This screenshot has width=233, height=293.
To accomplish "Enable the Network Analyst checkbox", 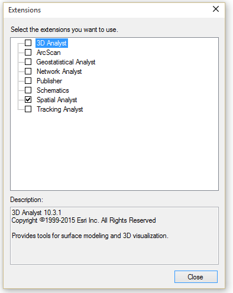I will tap(28, 71).
